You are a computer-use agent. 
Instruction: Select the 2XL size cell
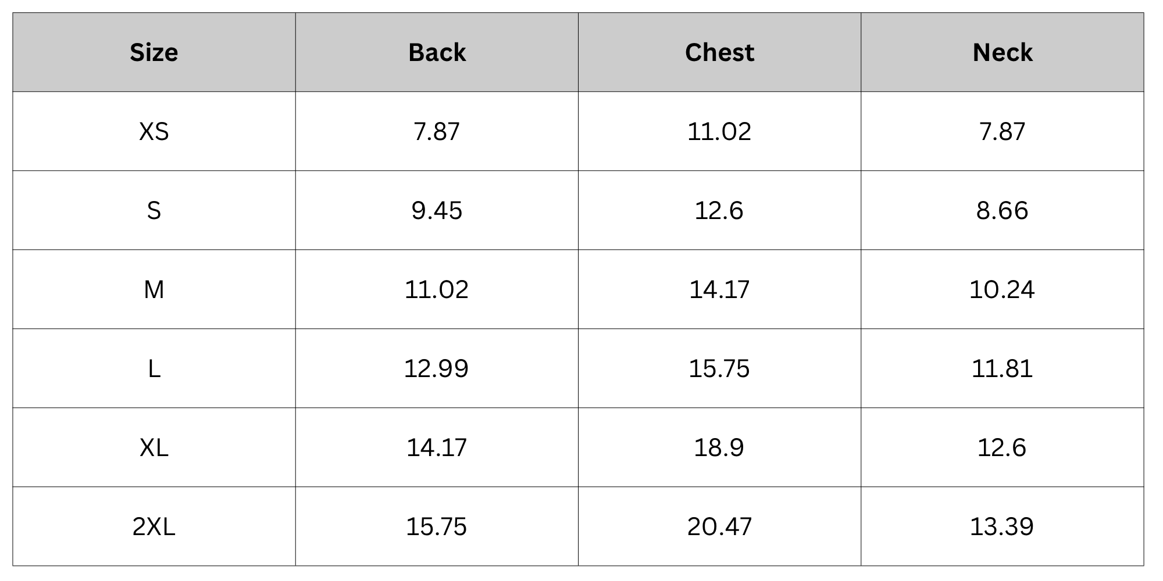pos(154,526)
